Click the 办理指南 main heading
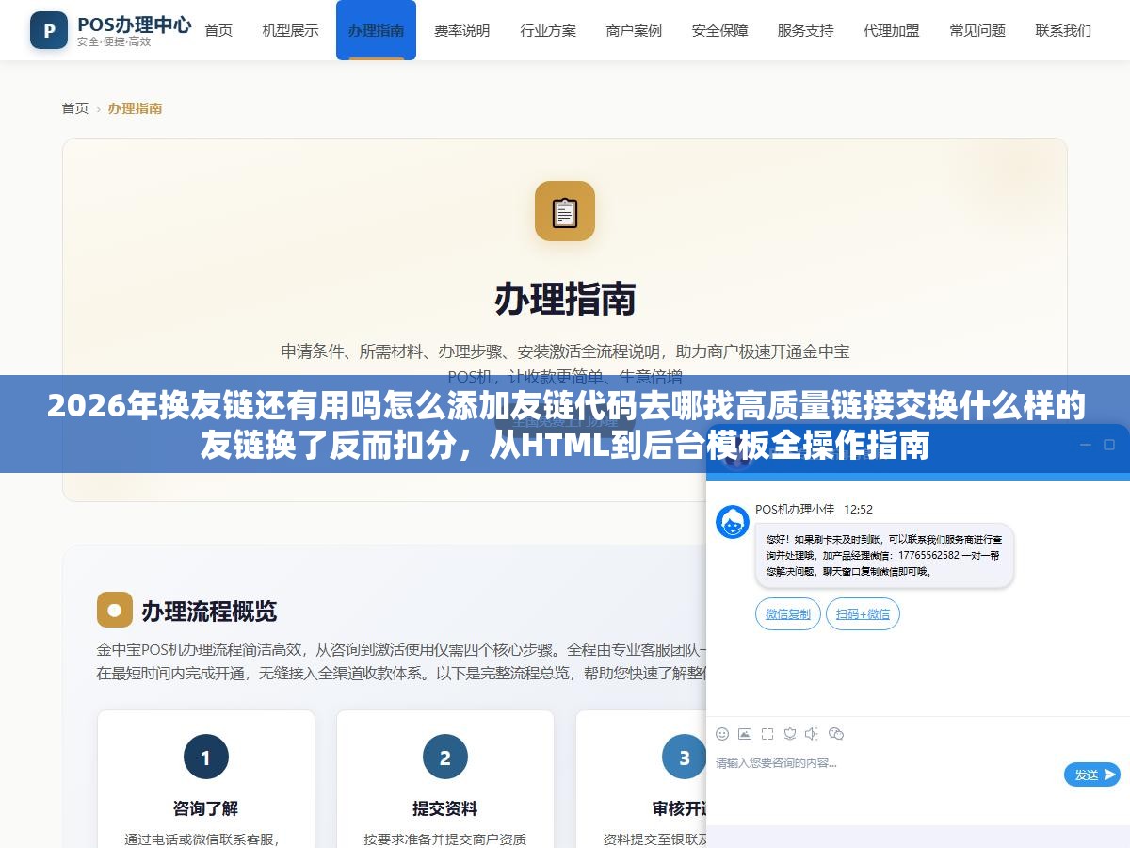This screenshot has width=1130, height=848. point(565,299)
